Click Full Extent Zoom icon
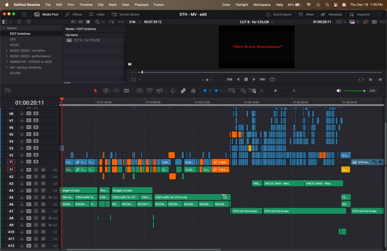The image size is (387, 251). pyautogui.click(x=232, y=91)
